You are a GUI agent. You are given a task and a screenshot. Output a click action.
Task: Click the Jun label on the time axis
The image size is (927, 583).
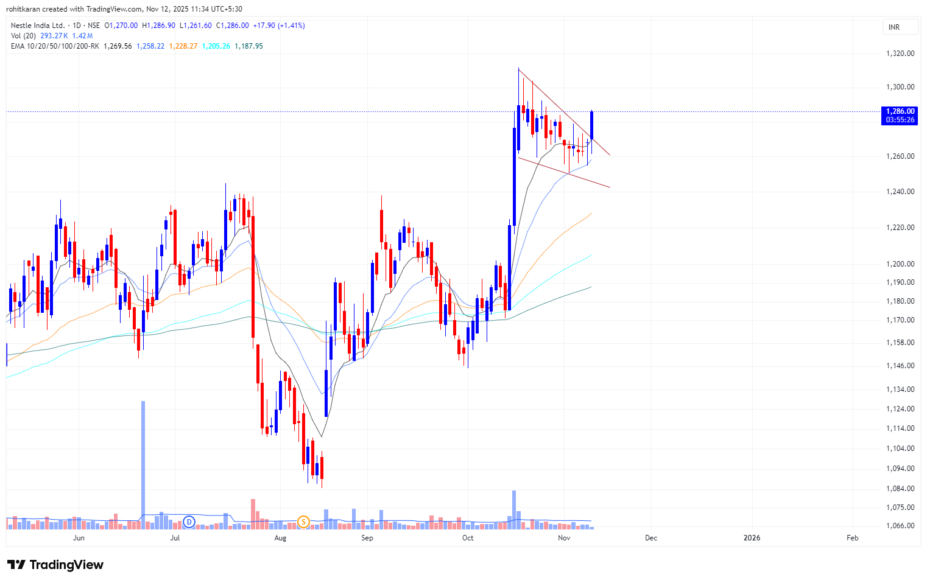tap(79, 538)
